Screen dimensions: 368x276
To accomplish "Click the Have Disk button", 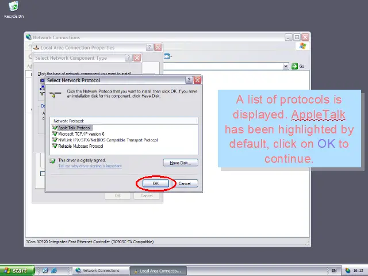I will [181, 163].
